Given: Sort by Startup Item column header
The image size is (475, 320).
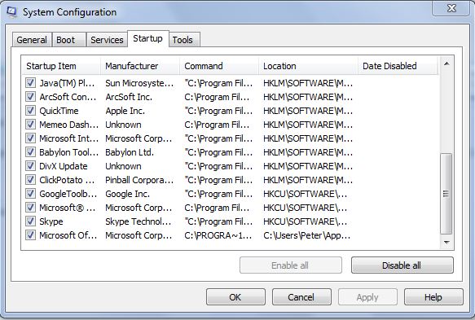Looking at the screenshot, I should point(61,66).
